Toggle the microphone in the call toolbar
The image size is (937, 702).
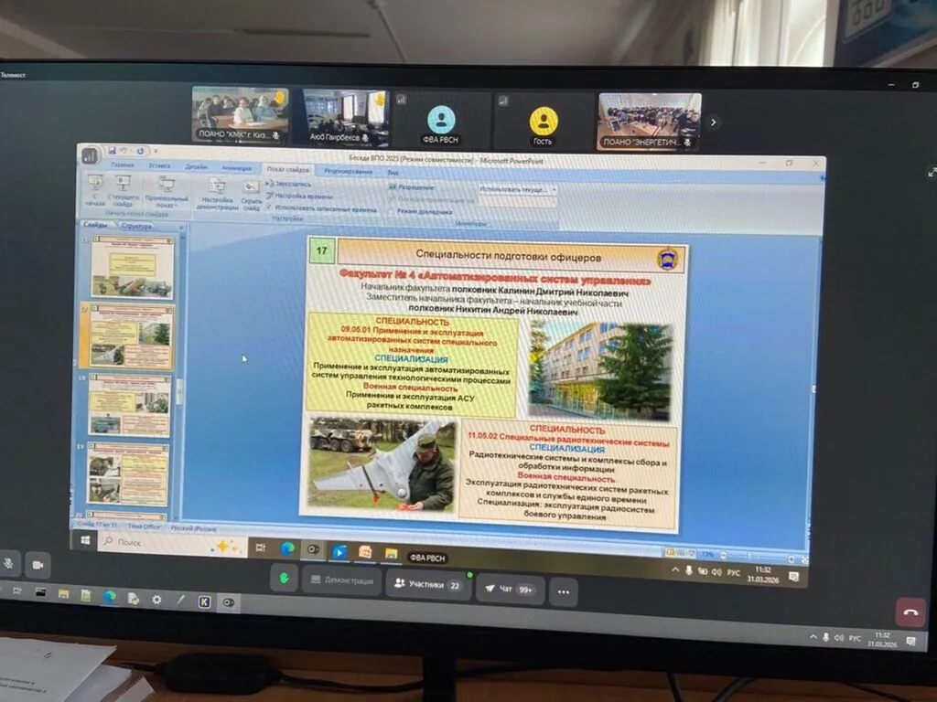click(x=8, y=564)
